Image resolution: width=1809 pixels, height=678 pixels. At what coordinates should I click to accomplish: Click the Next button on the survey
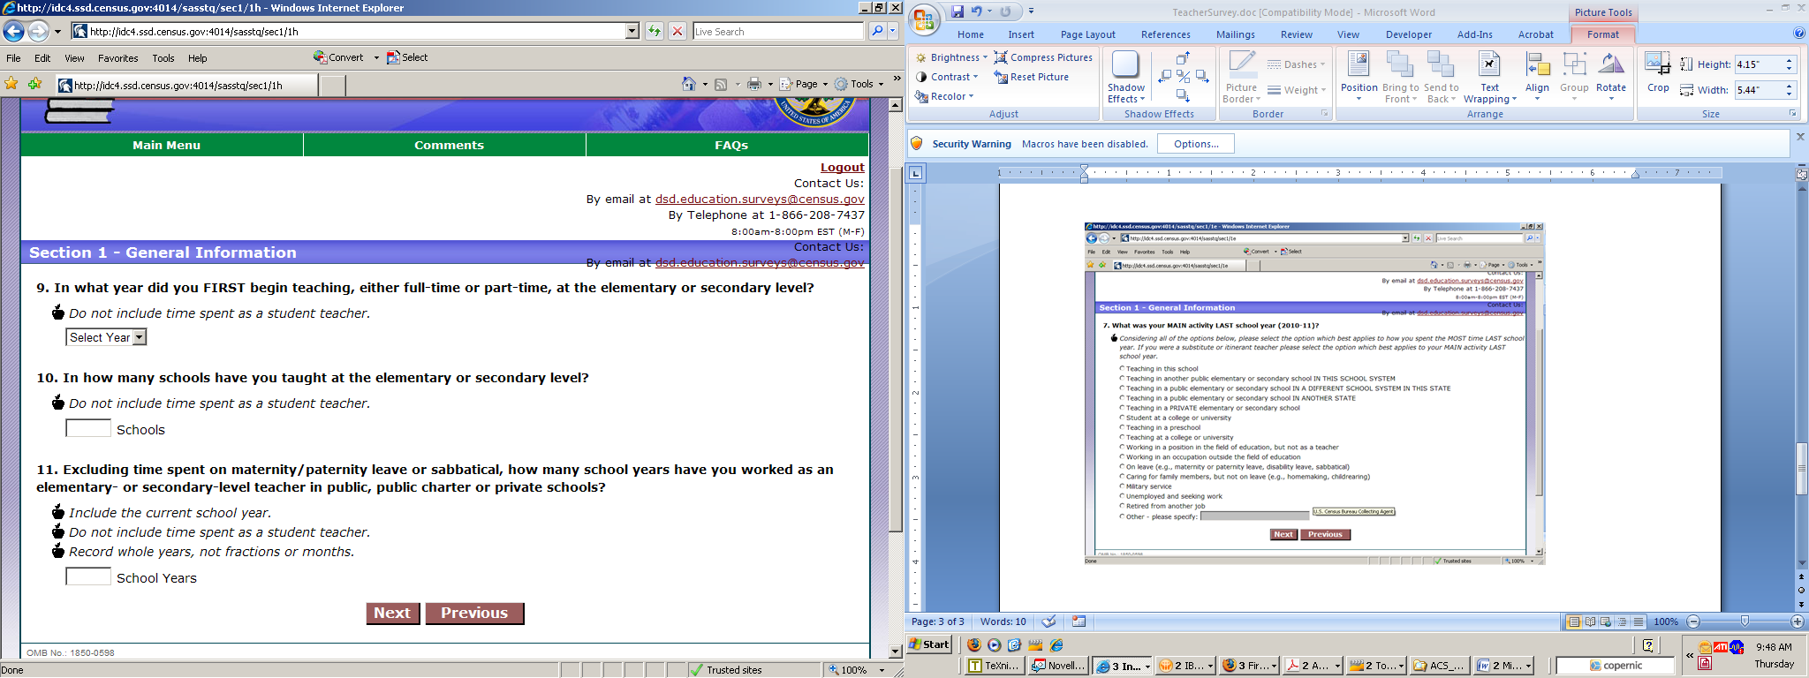[392, 613]
